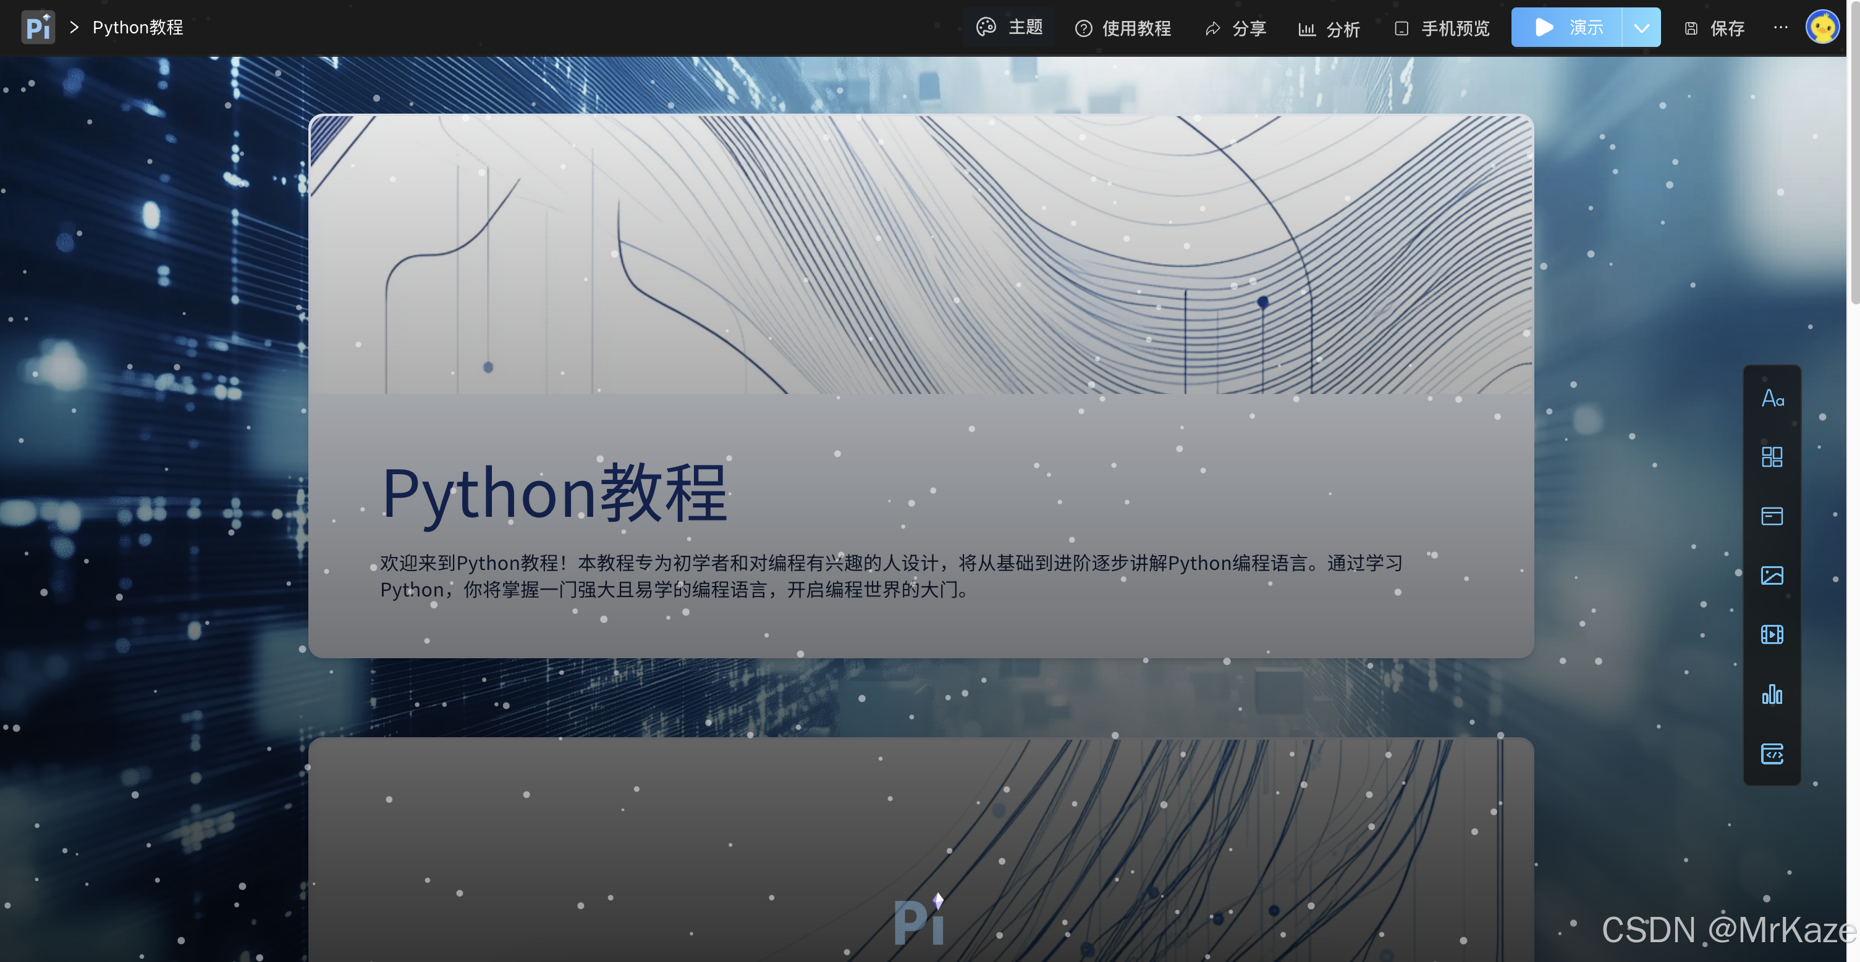
Task: Open the image insert tool
Action: point(1772,575)
